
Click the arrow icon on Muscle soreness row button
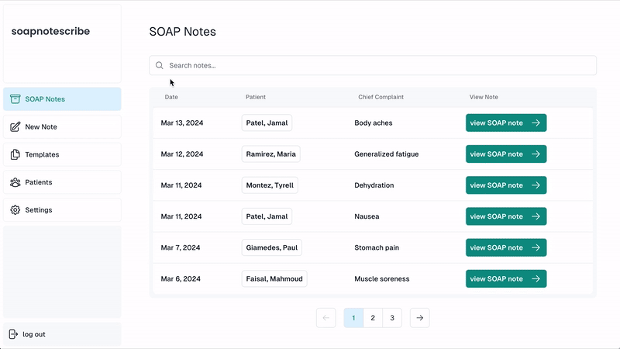pos(536,278)
